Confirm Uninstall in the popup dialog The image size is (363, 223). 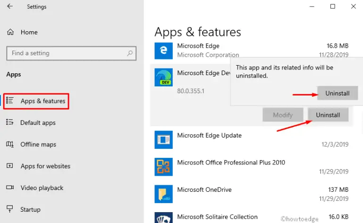(x=338, y=93)
